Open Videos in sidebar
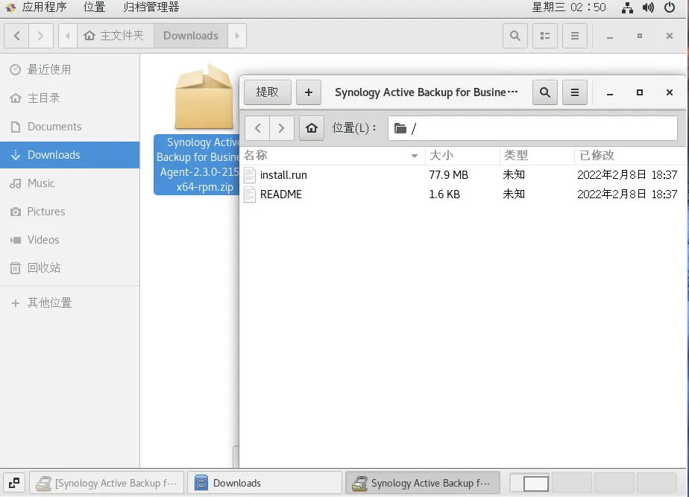The image size is (689, 497). (70, 240)
